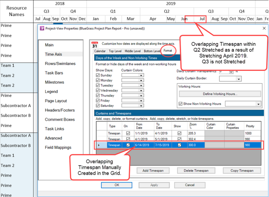Switch to the Middle Level tab
The width and height of the screenshot is (269, 197).
[132, 51]
